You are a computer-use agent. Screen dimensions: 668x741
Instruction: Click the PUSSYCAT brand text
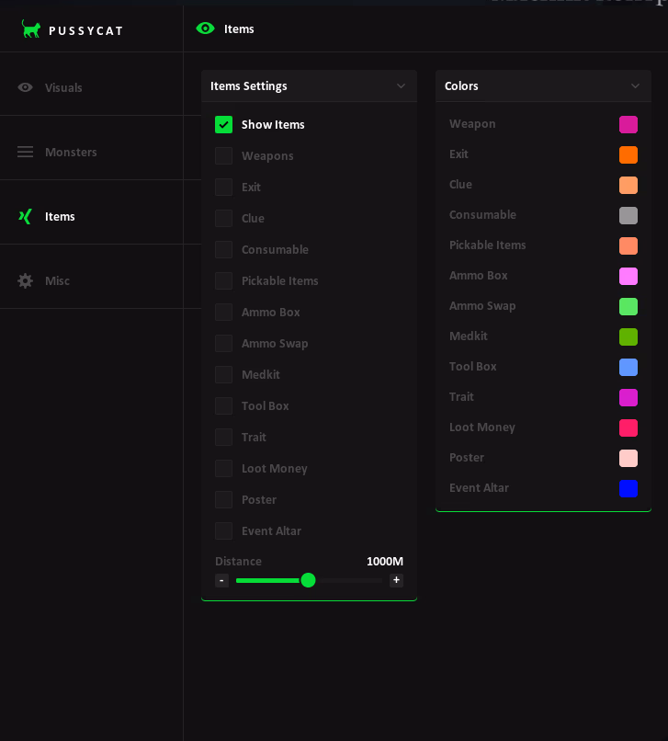[86, 31]
